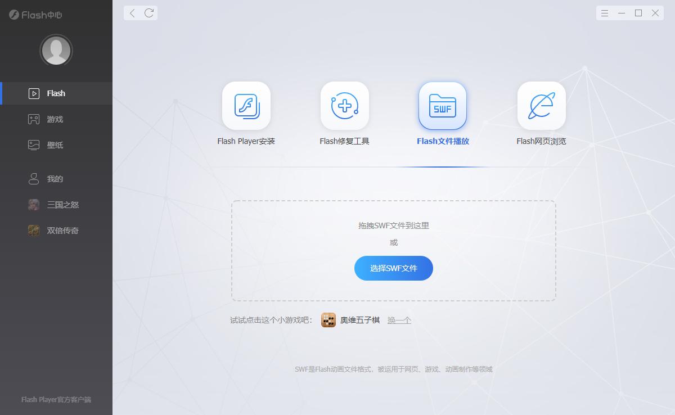Open the Flash修复工具 icon

pyautogui.click(x=345, y=106)
